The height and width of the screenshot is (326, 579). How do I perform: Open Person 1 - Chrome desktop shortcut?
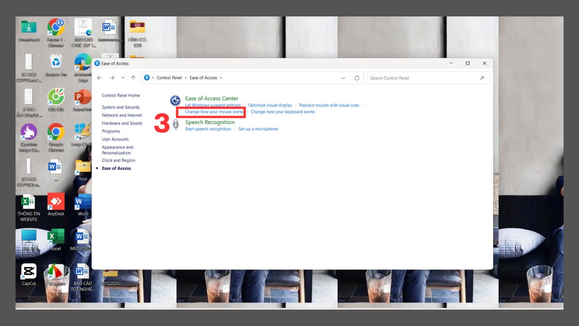point(56,27)
